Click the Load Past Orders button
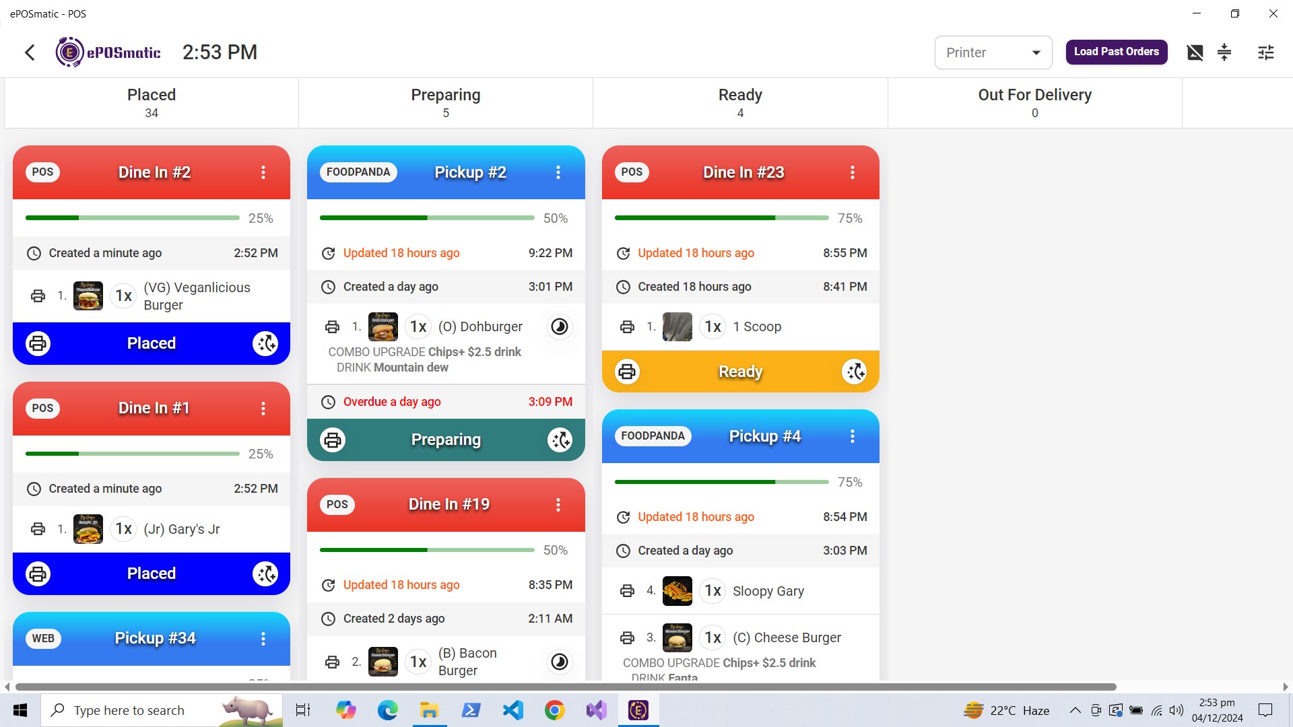 click(x=1116, y=52)
